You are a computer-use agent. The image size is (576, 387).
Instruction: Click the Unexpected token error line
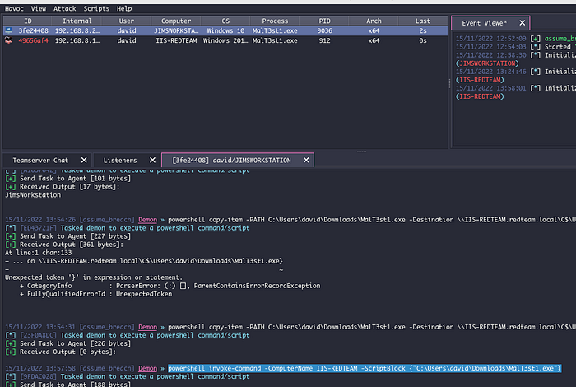click(93, 277)
